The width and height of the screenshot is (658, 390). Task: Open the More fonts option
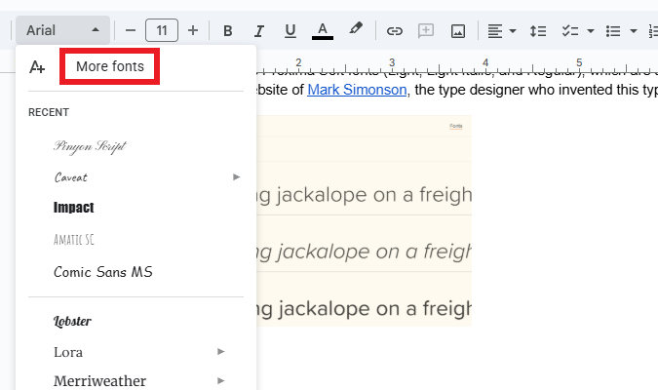point(109,66)
